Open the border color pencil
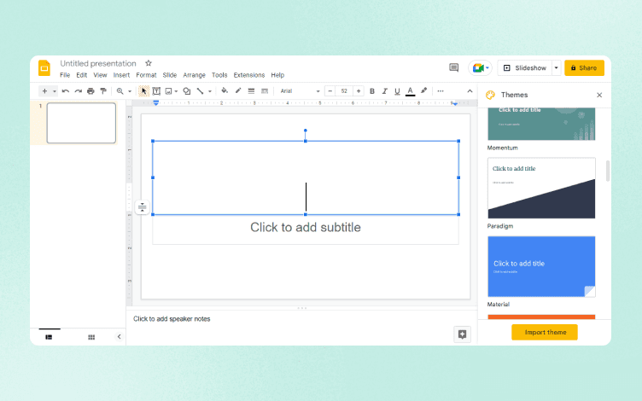The height and width of the screenshot is (401, 642). click(238, 90)
